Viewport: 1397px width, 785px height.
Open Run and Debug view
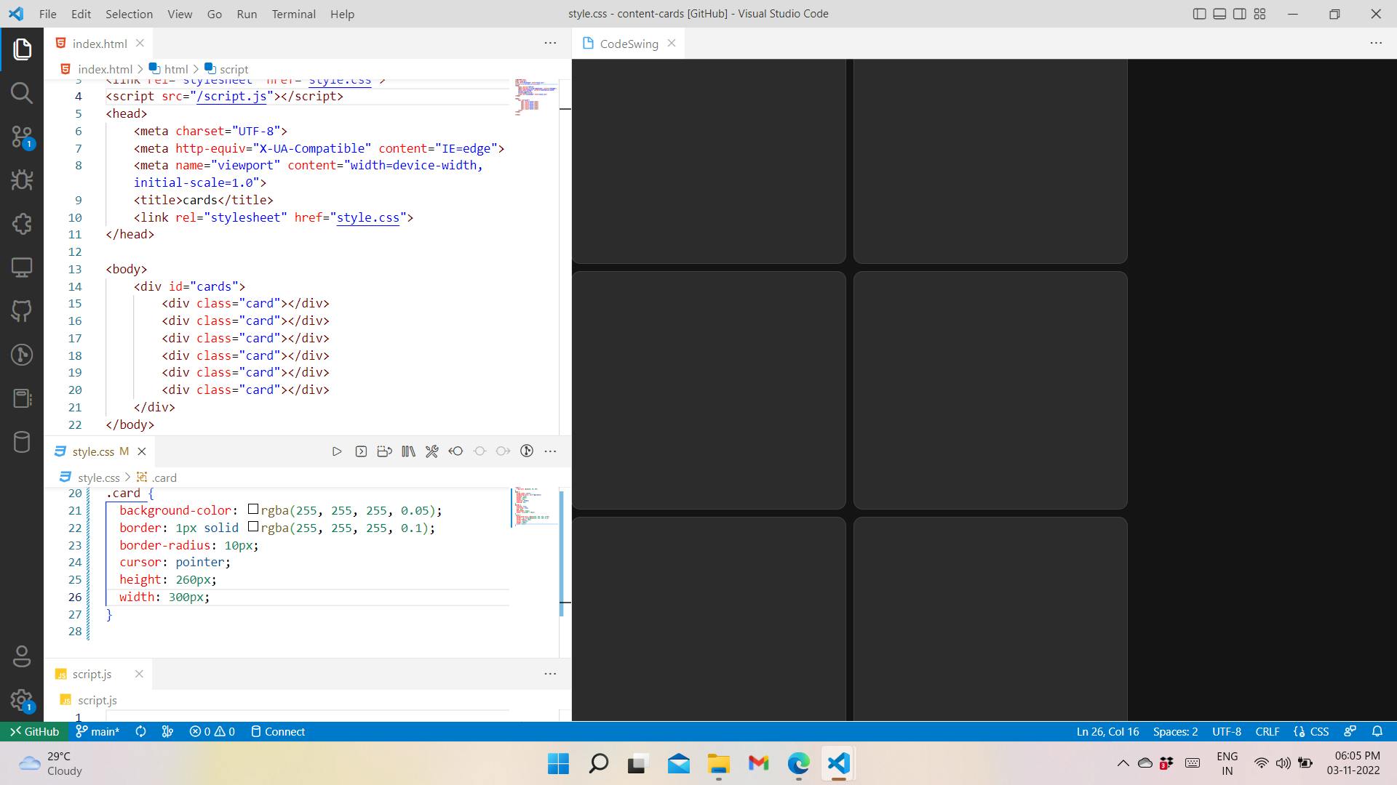(x=22, y=180)
